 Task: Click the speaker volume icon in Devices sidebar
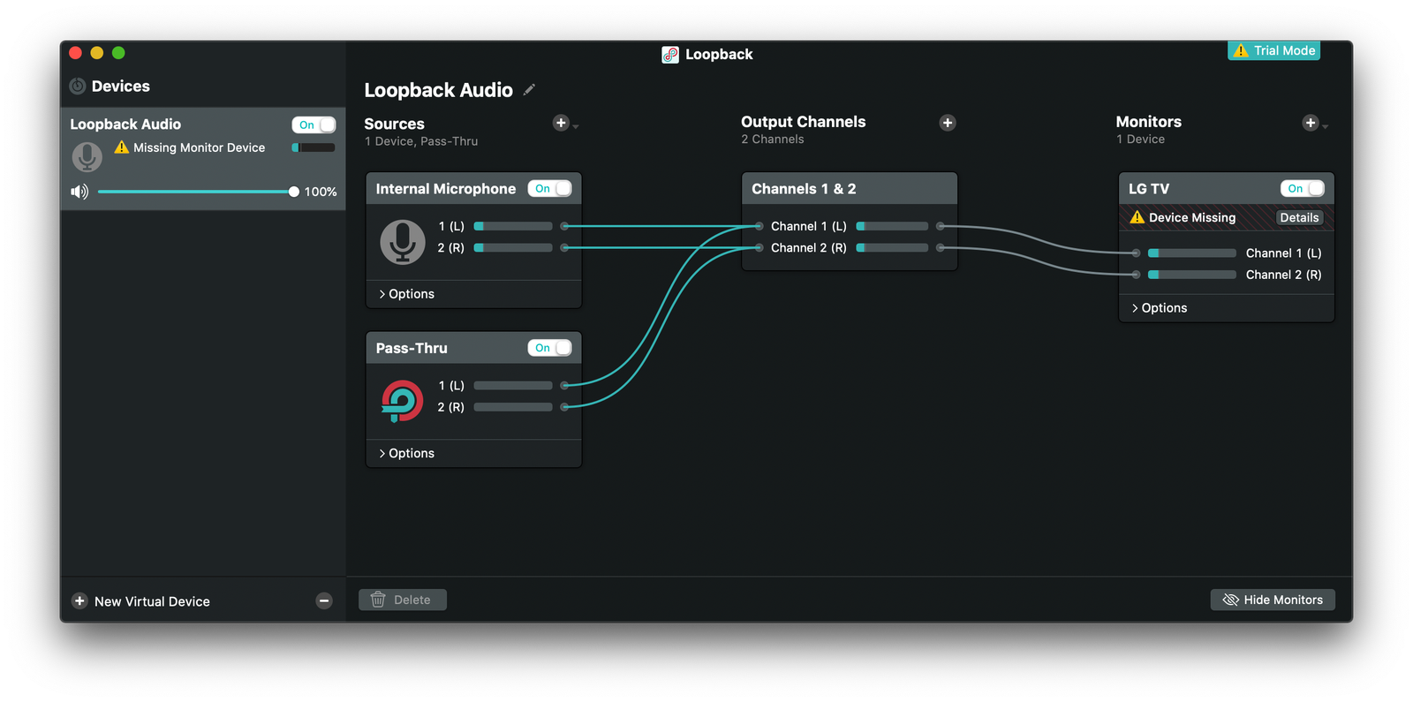(x=79, y=192)
